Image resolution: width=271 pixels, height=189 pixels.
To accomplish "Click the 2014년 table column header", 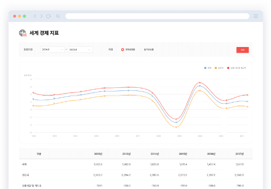I will coord(155,154).
